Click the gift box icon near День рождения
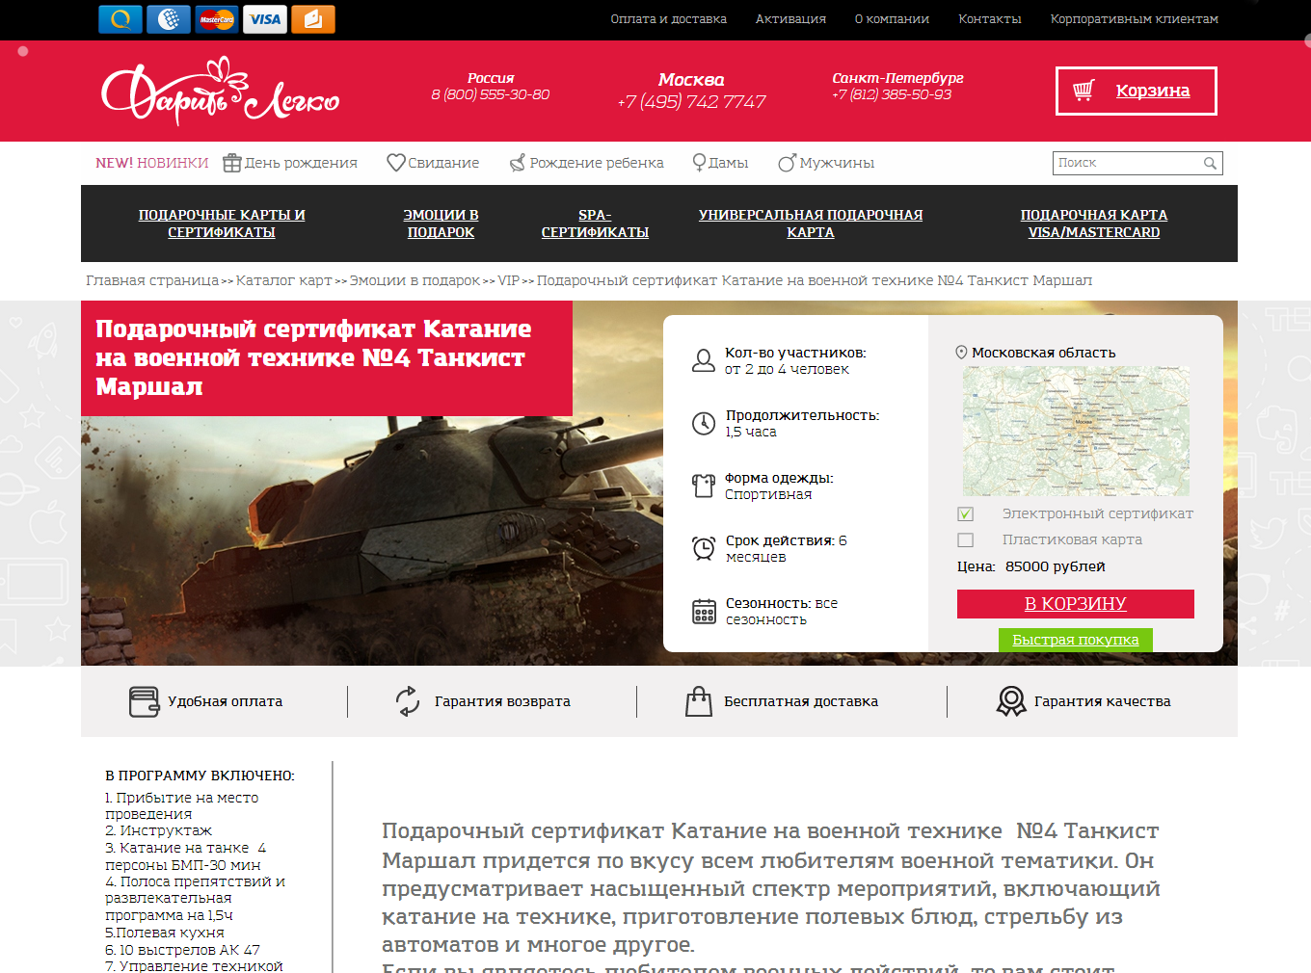This screenshot has height=973, width=1311. pos(231,163)
